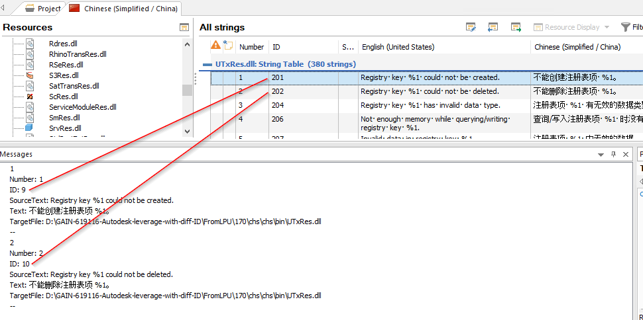Open the Resource Display dropdown
643x320 pixels.
point(571,27)
